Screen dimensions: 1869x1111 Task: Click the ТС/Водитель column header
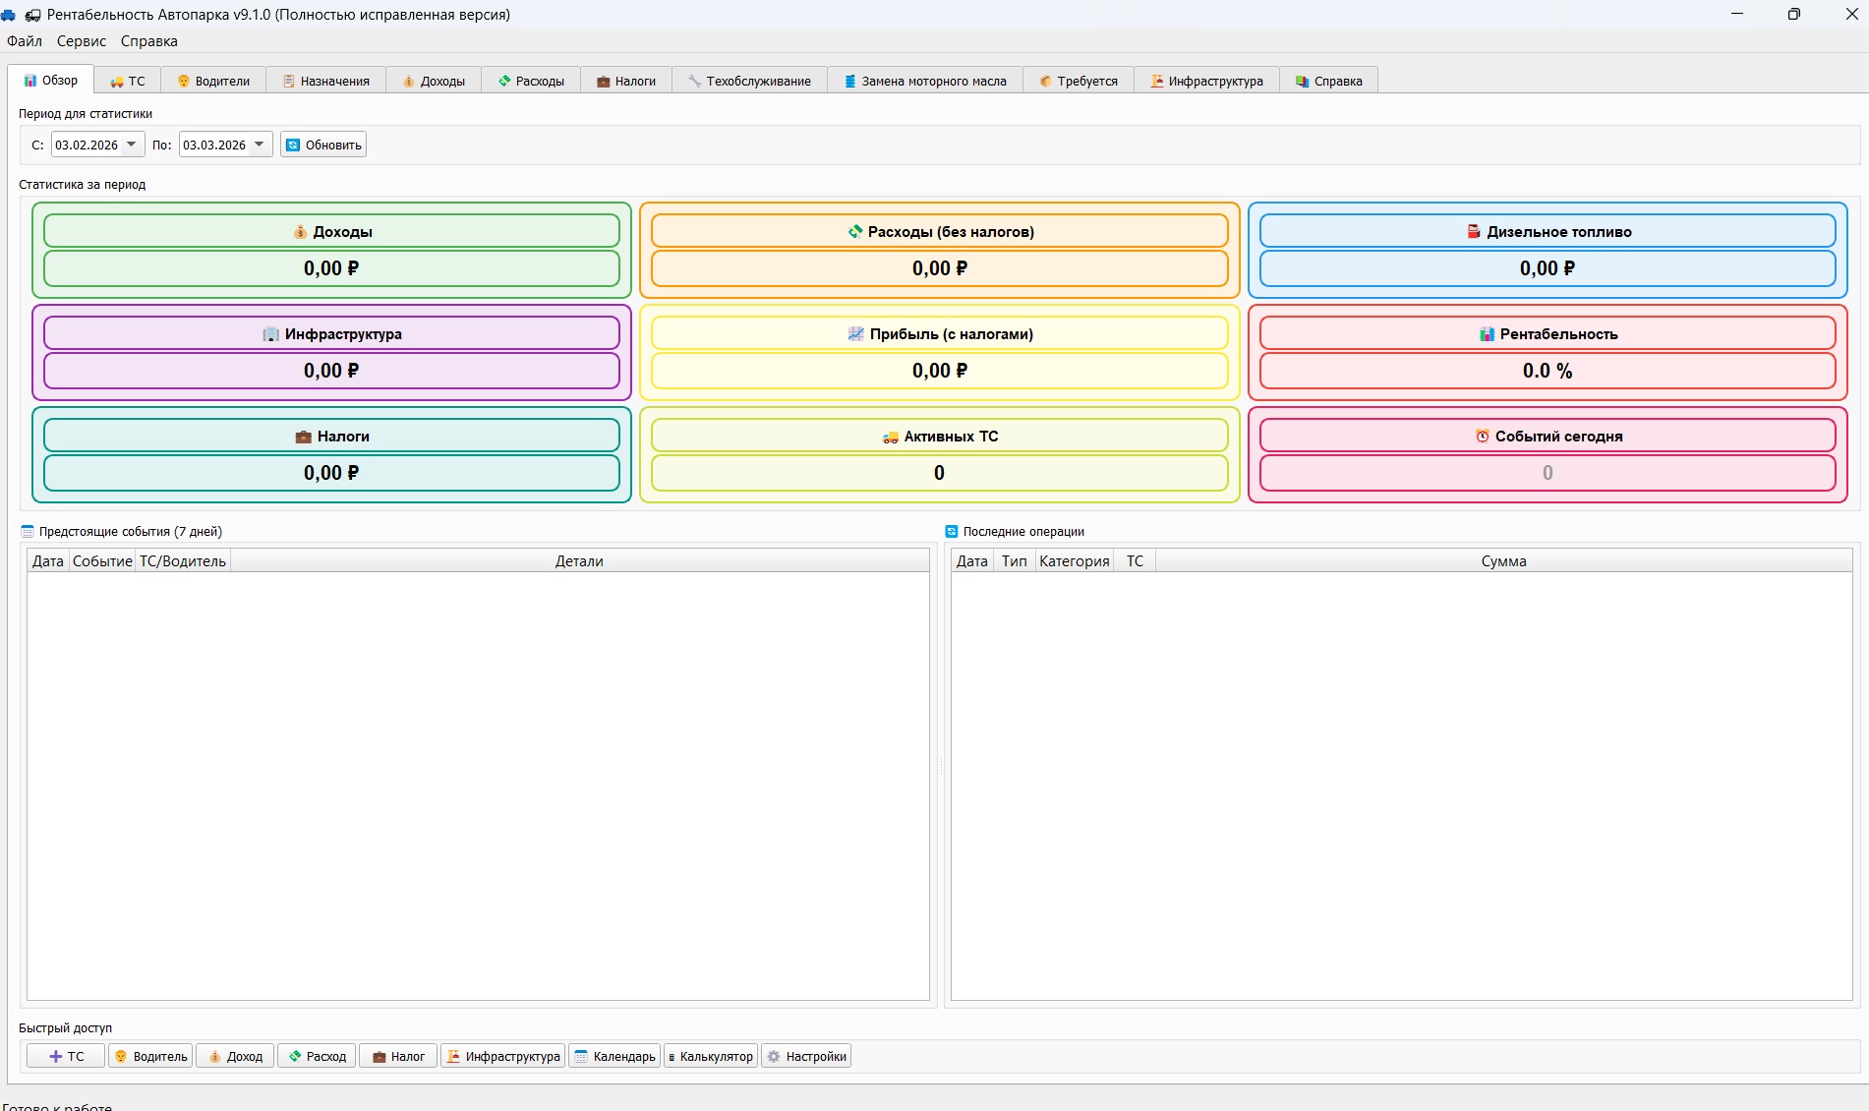tap(183, 561)
